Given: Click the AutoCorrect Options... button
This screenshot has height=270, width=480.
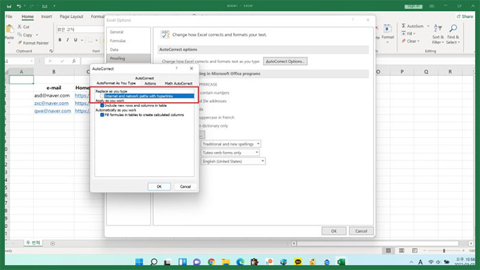Looking at the screenshot, I should [x=285, y=61].
